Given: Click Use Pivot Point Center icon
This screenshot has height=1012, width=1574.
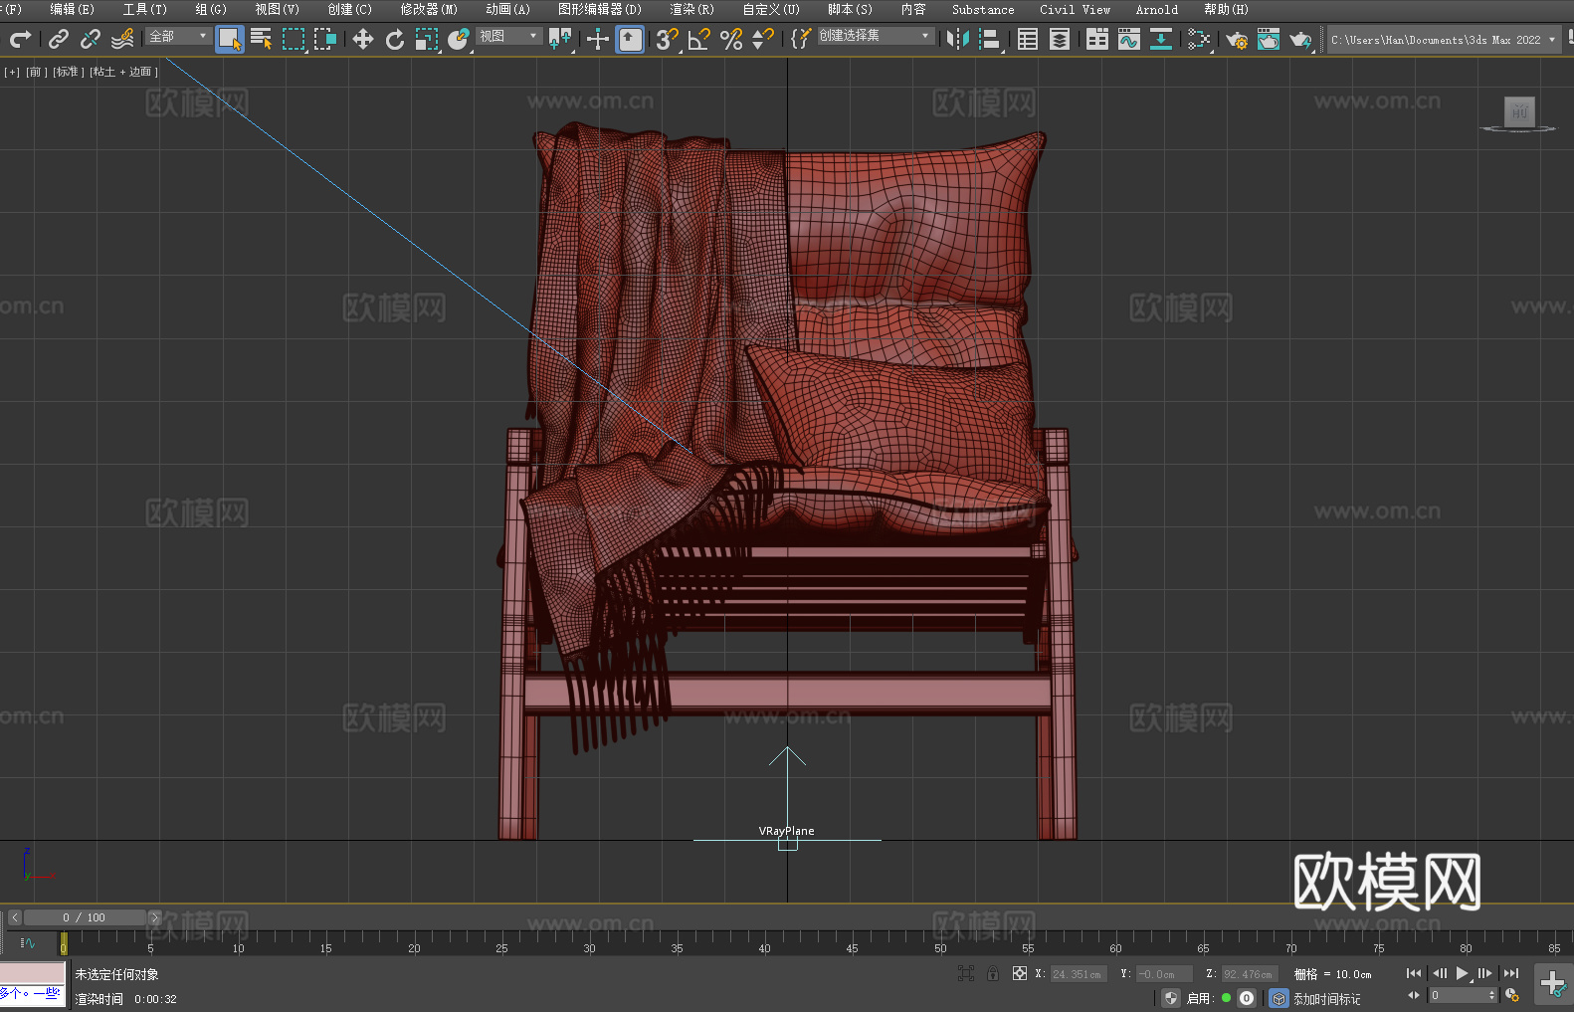Looking at the screenshot, I should [561, 39].
